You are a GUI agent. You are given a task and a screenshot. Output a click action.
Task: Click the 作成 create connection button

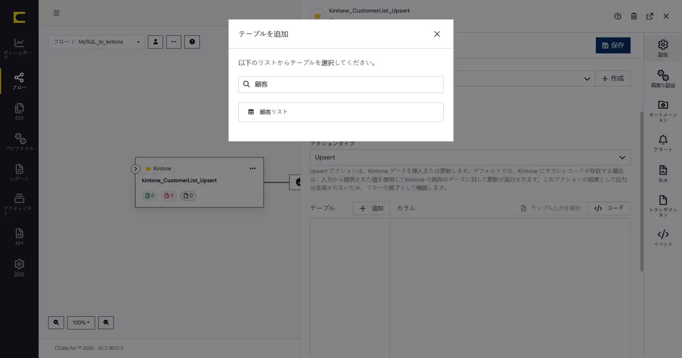[613, 79]
